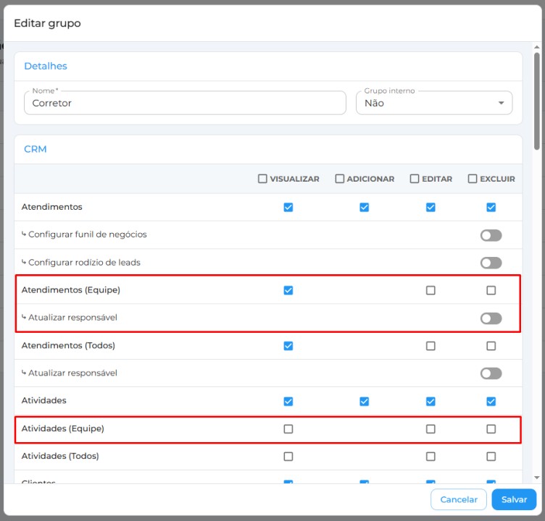Viewport: 545px width, 521px height.
Task: Uncheck Excluir for Atendimentos row
Action: click(491, 208)
